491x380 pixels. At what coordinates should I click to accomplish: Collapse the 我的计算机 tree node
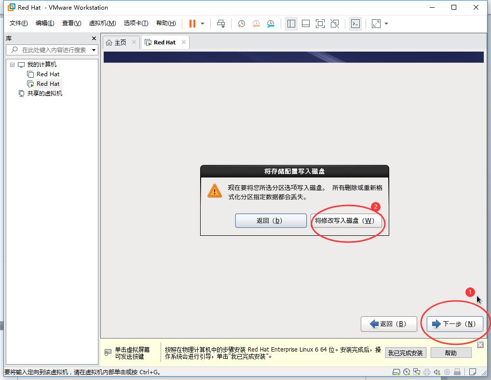click(12, 65)
